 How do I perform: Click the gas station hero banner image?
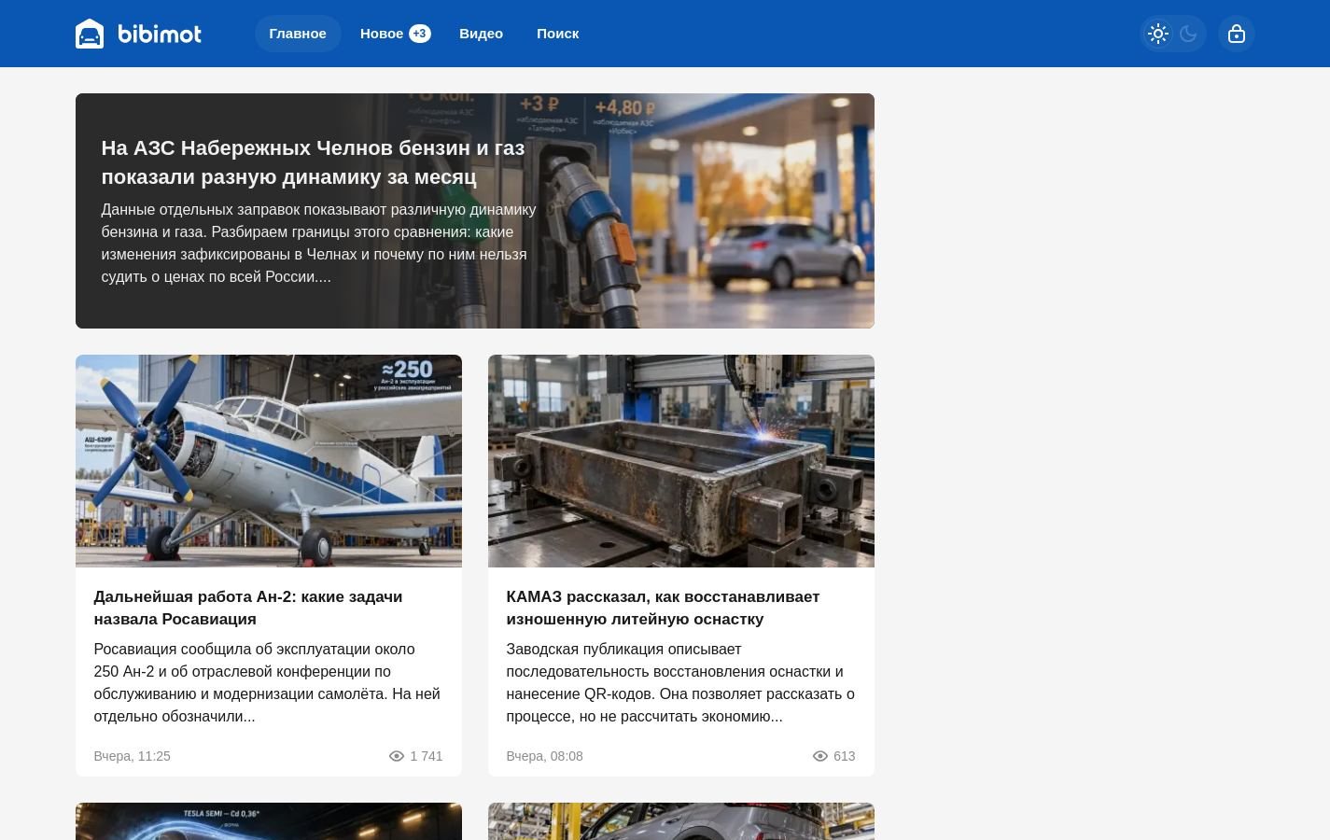(475, 211)
